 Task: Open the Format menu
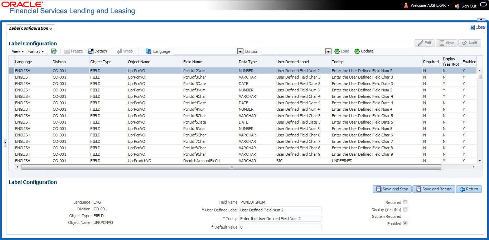36,51
